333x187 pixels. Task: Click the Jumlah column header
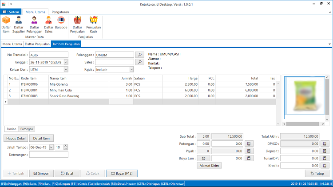tap(121, 78)
